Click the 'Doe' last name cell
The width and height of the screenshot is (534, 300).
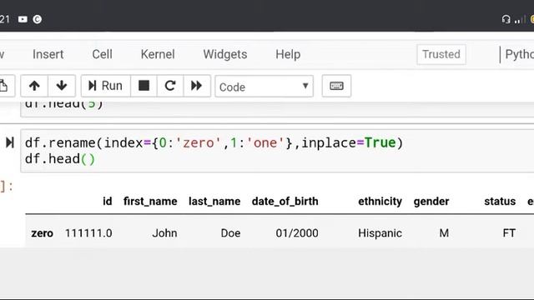pos(230,233)
